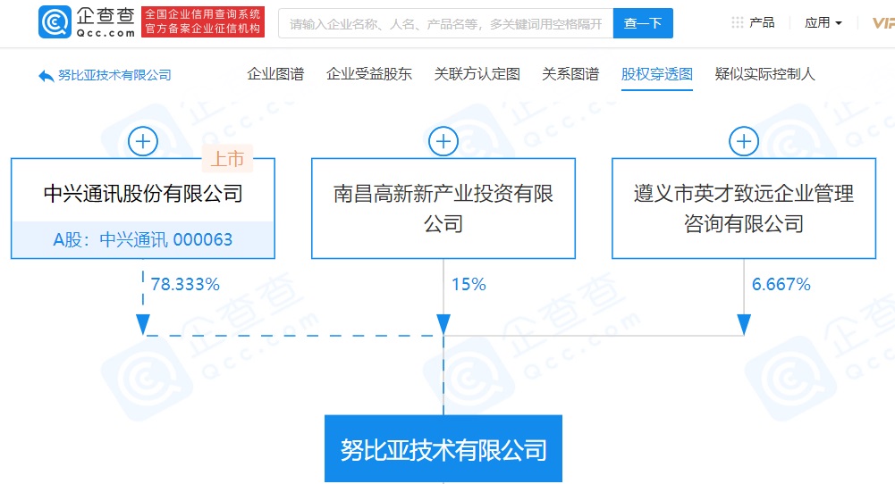Click the 78.333% shareholding label
This screenshot has height=484, width=895.
tap(185, 284)
